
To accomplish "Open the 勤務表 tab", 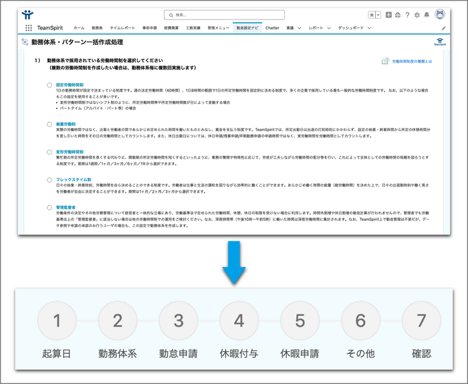I will 97,28.
